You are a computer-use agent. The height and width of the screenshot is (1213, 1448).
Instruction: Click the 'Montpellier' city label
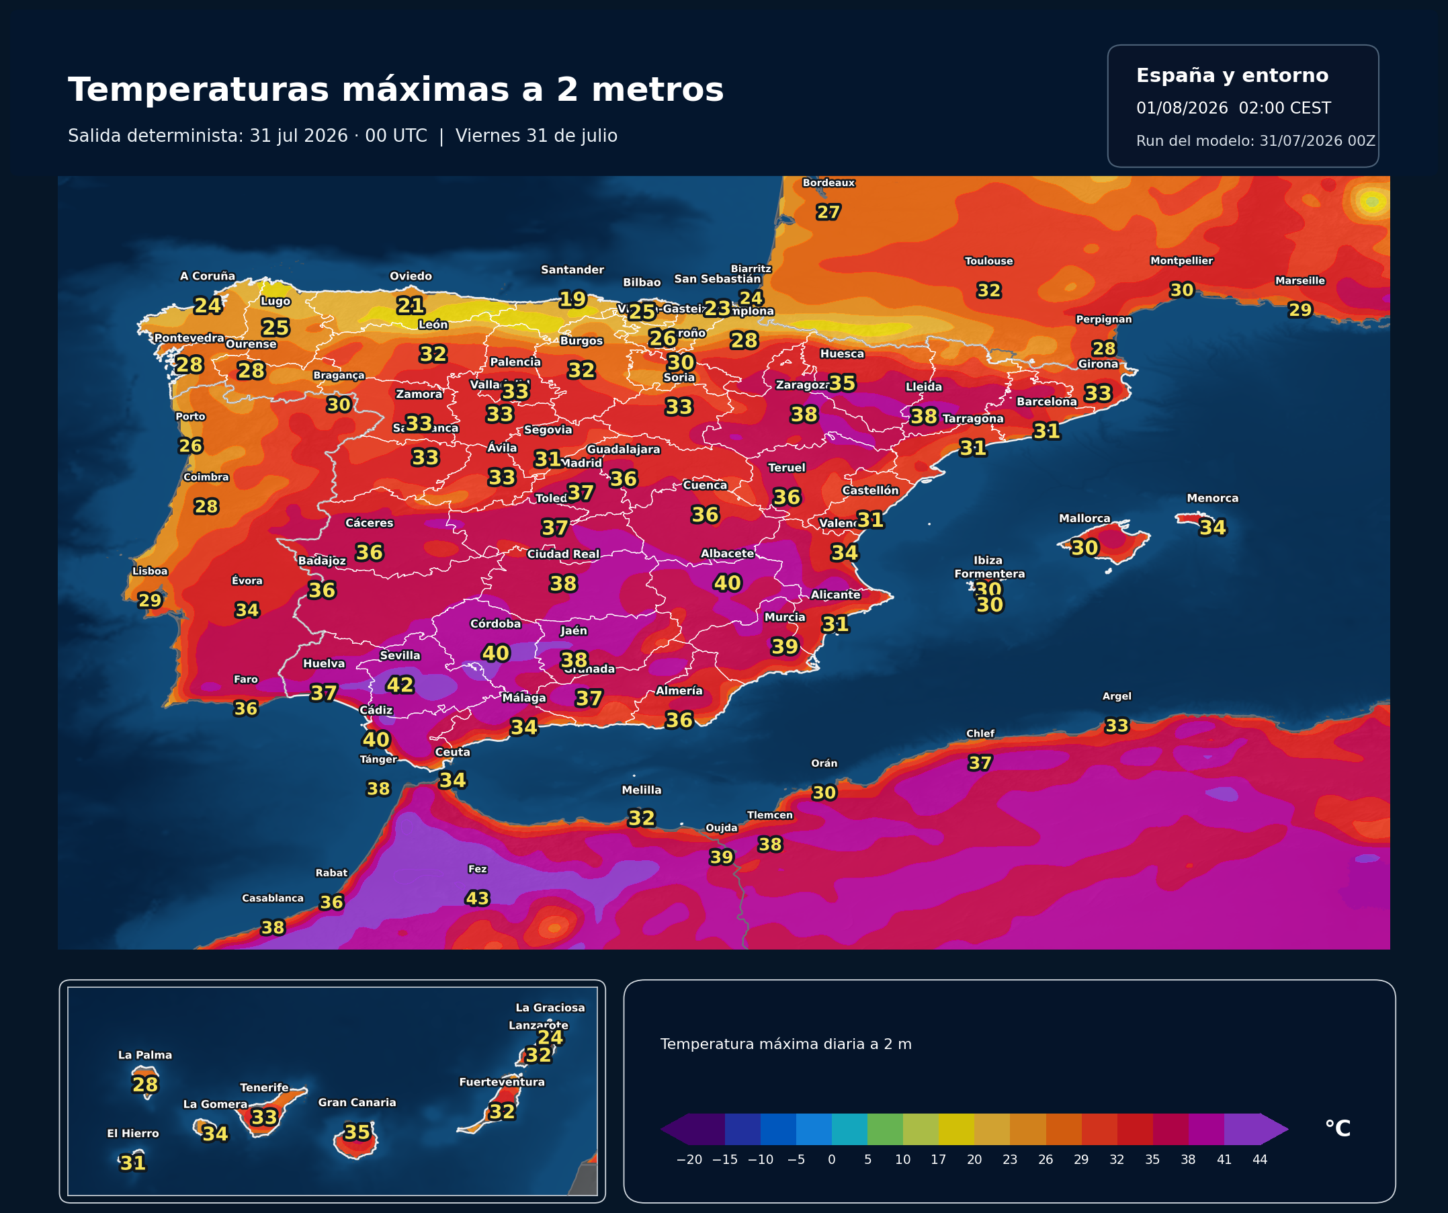1181,260
